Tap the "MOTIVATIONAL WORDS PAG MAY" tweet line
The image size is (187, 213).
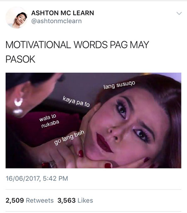[77, 45]
